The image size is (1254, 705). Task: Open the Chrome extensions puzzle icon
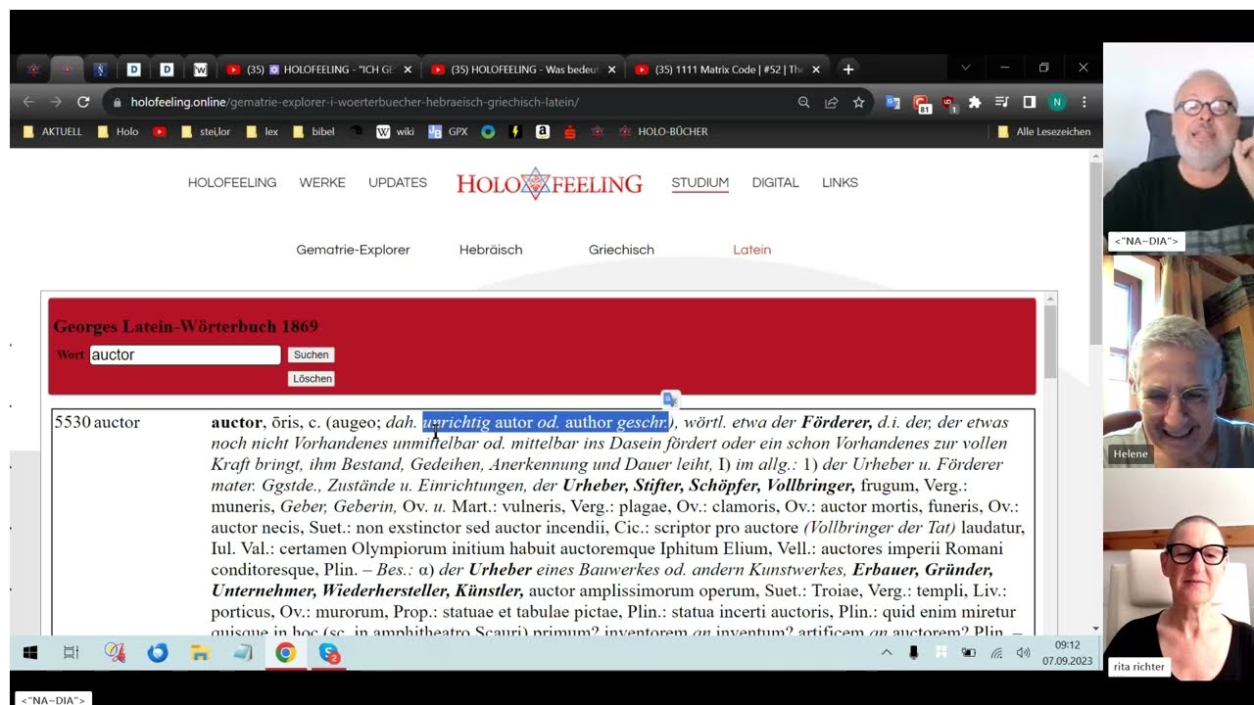(975, 102)
